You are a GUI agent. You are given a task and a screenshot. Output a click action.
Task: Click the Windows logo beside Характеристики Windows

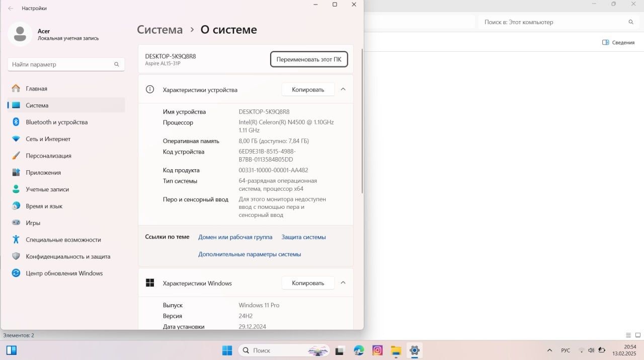150,283
